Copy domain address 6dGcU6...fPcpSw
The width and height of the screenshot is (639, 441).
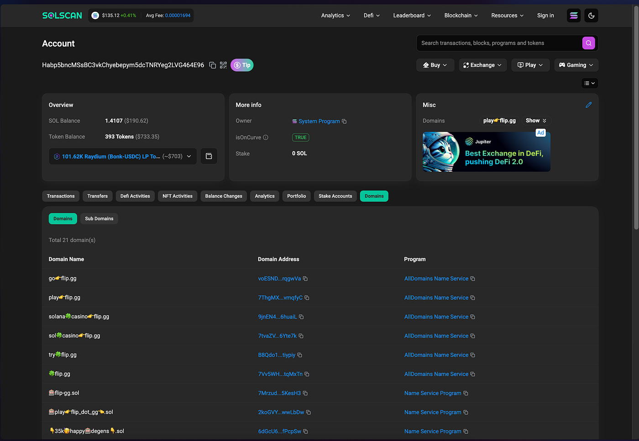306,431
